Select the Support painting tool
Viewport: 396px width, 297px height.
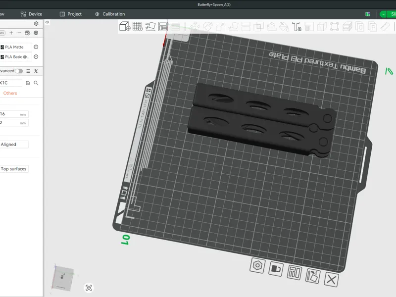coord(271,26)
